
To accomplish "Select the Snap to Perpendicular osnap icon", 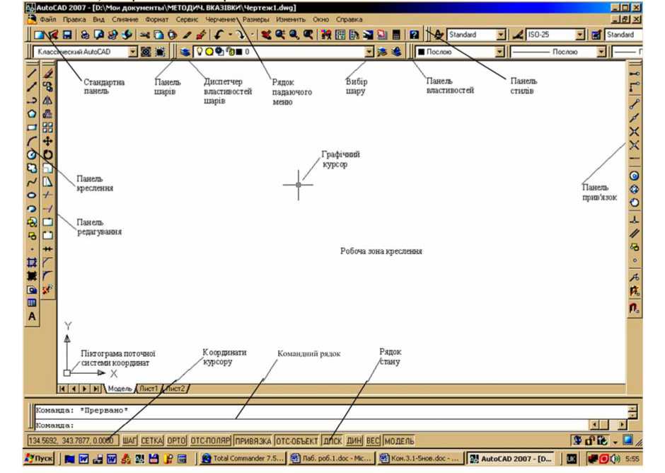I will [x=635, y=220].
